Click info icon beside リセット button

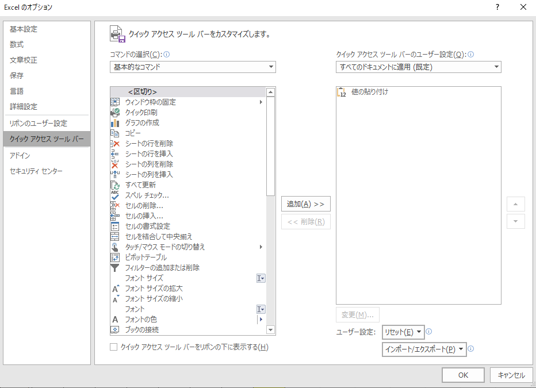(x=429, y=331)
